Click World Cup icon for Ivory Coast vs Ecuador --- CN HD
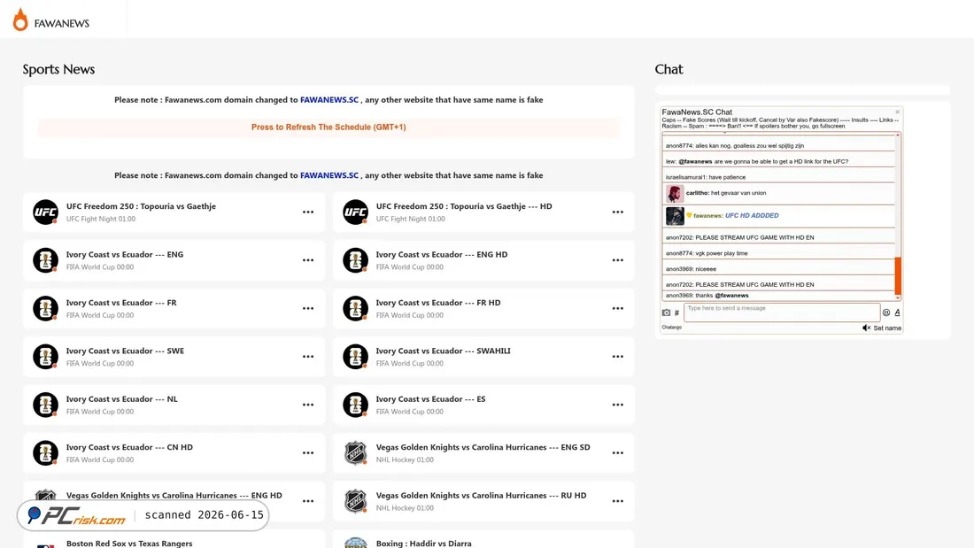Screen dimensions: 974x548 tap(45, 453)
